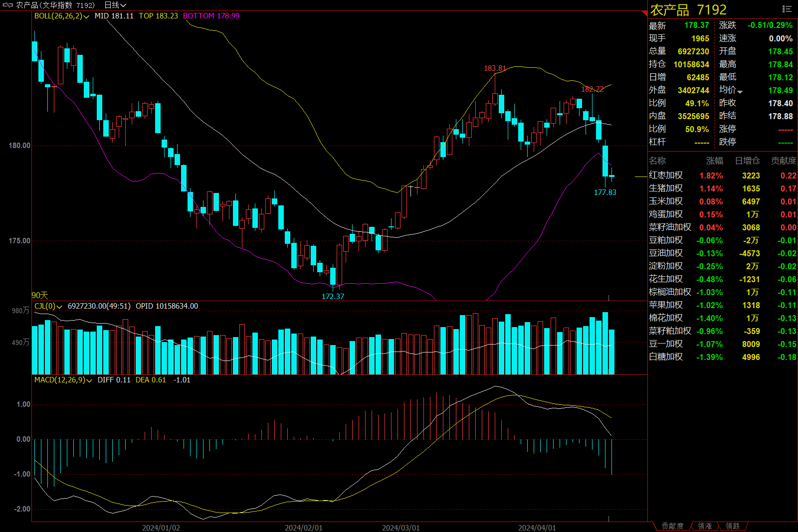Viewport: 798px width, 532px height.
Task: Click the DEA 0.61 MACD readout
Action: click(151, 380)
